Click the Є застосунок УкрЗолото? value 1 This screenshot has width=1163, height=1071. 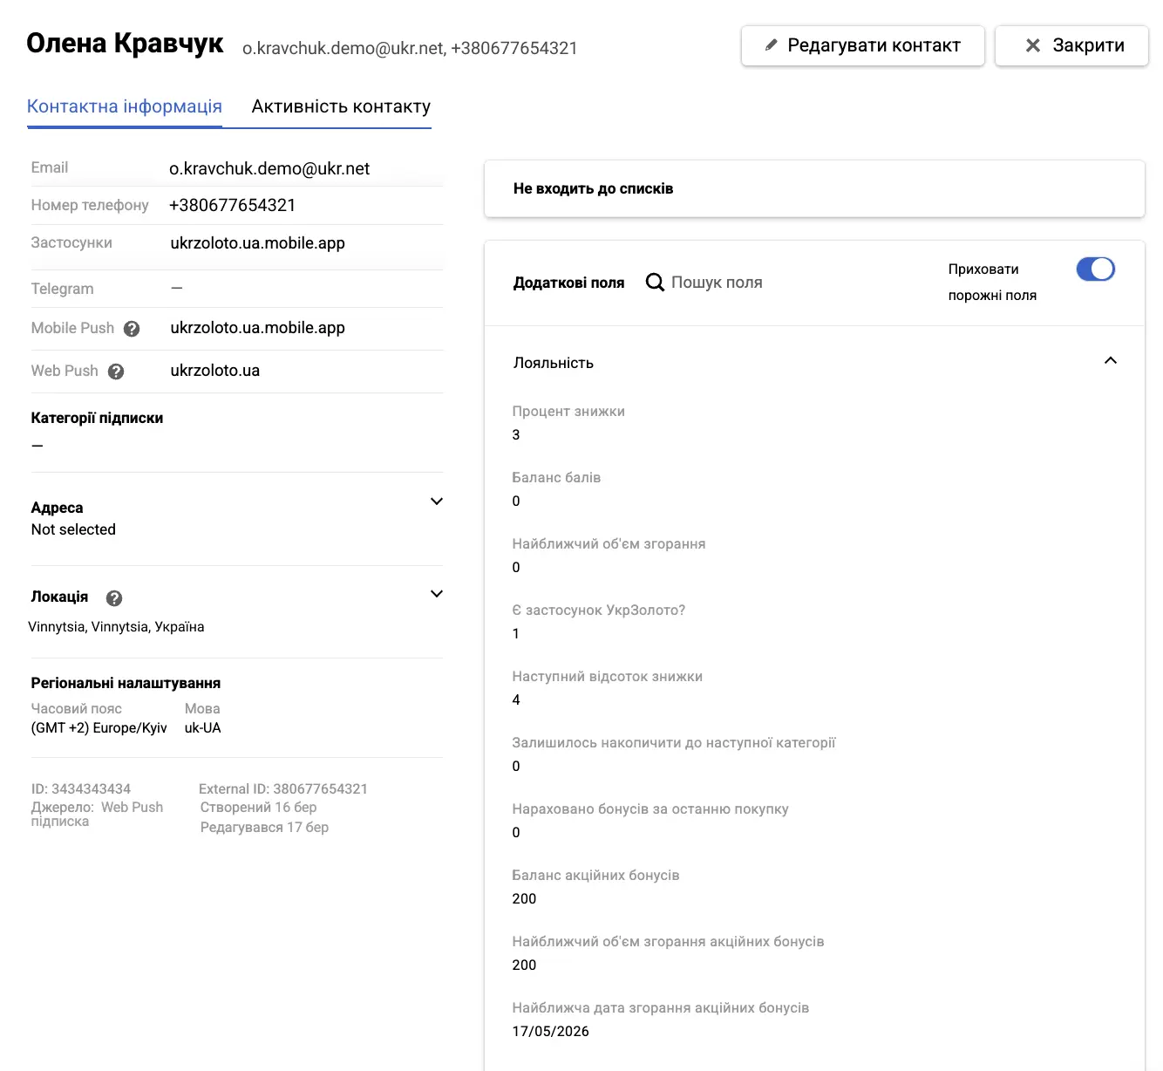coord(516,634)
